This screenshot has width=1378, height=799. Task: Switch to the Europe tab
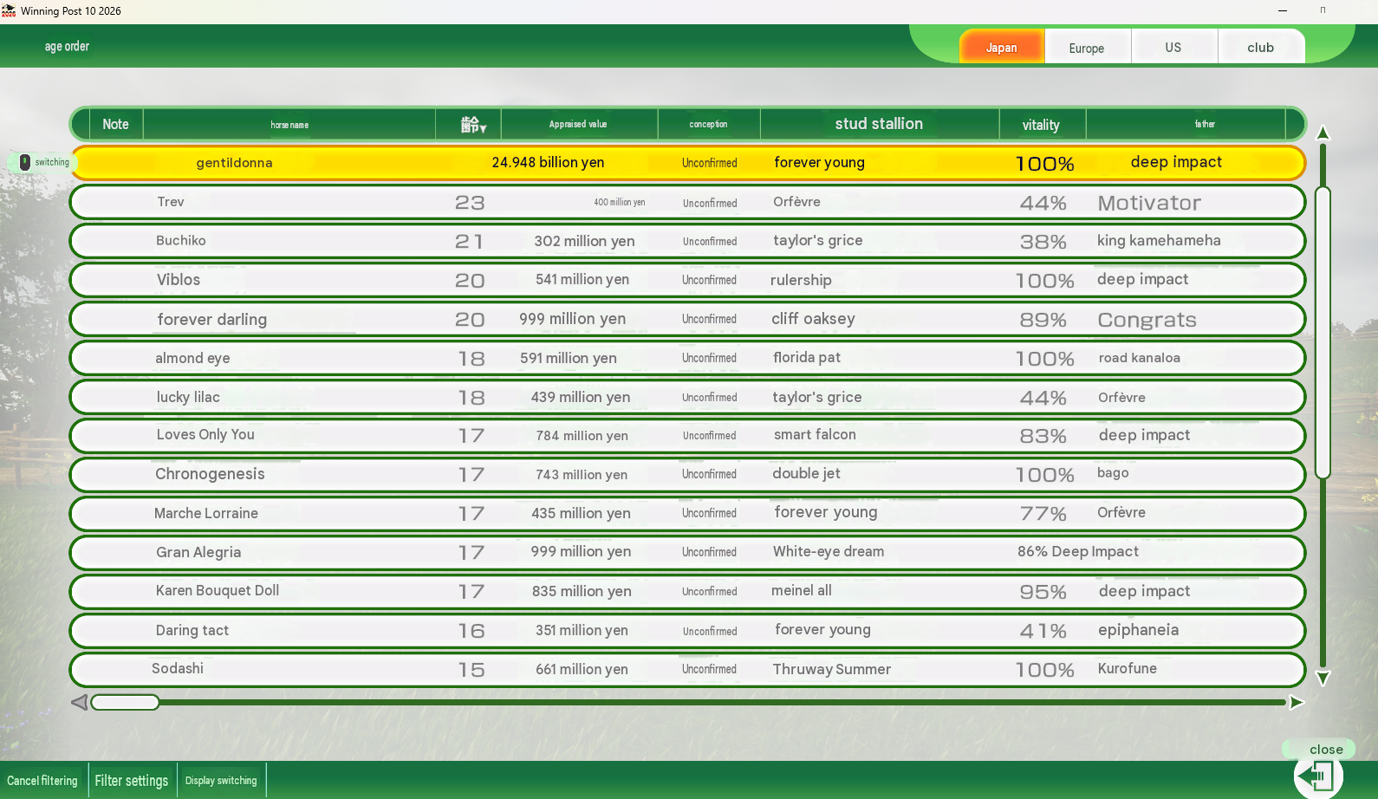point(1087,48)
